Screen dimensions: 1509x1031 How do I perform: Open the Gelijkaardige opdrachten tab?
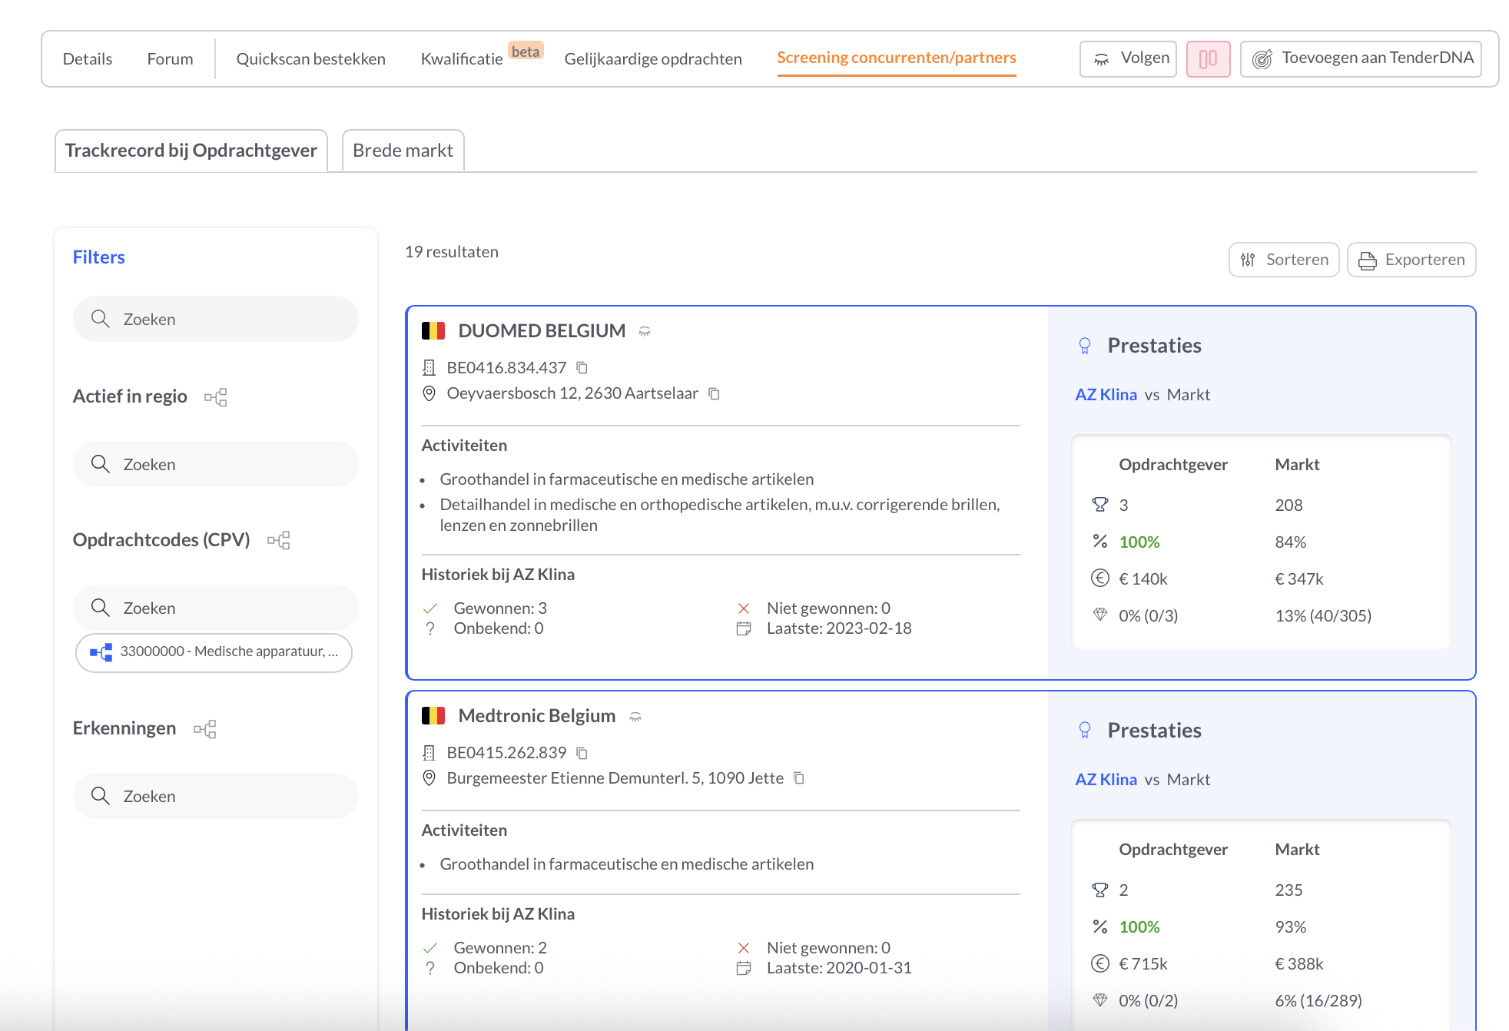pos(652,58)
